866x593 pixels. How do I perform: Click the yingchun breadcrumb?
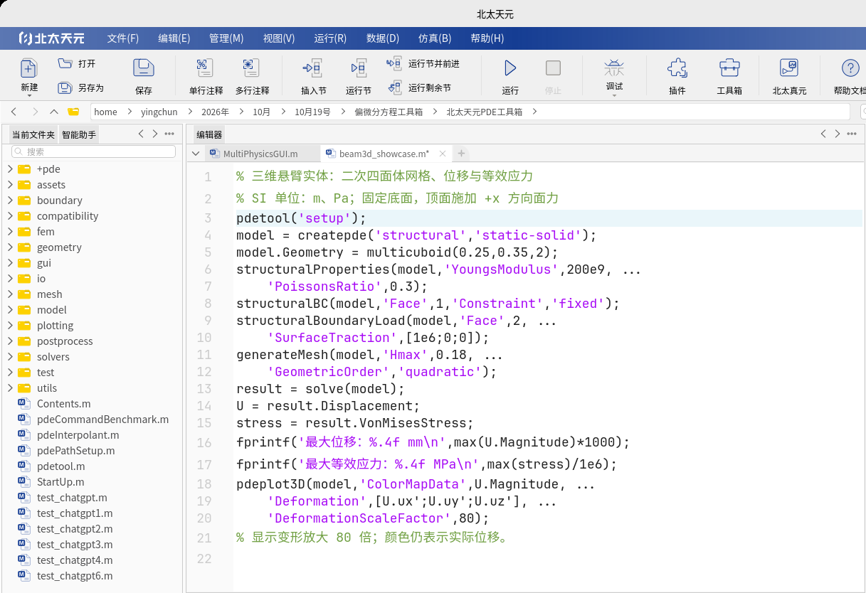tap(159, 112)
